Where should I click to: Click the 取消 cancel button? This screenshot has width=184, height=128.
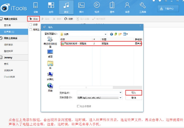[x=134, y=98]
